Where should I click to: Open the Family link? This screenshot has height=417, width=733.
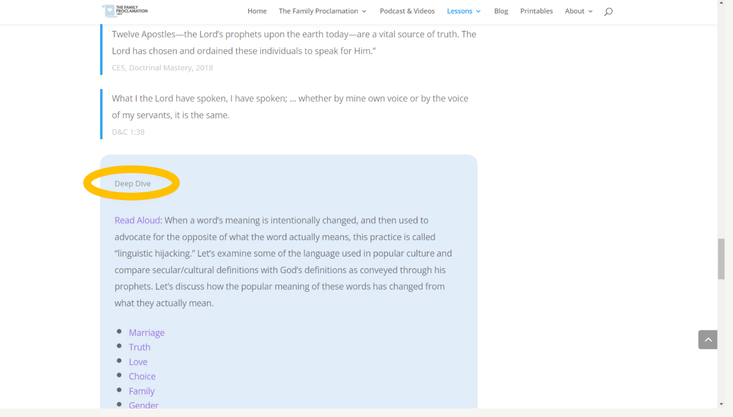tap(142, 391)
